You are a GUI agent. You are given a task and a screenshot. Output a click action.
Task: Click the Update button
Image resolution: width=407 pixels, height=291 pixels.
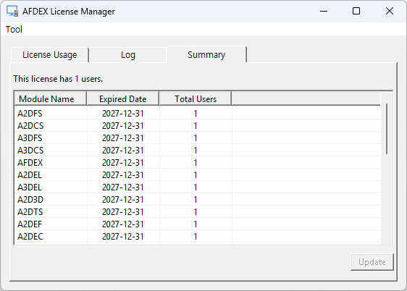372,262
